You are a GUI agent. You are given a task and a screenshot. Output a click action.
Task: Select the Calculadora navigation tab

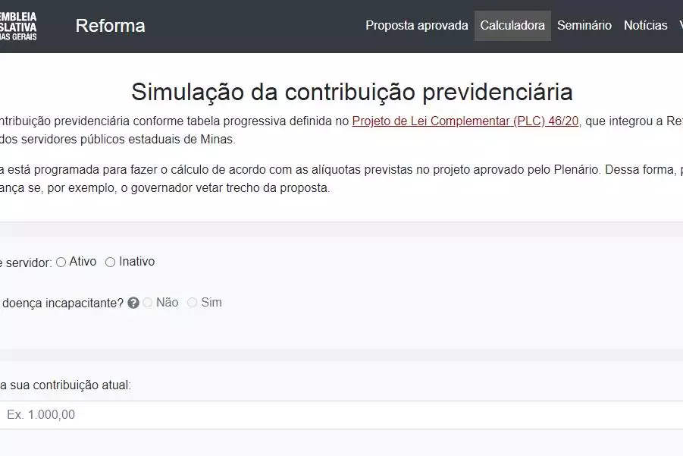[x=512, y=26]
